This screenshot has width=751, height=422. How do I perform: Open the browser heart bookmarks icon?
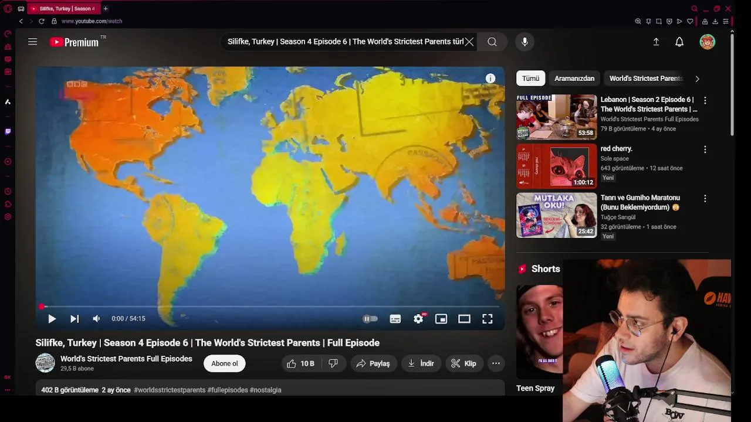690,21
